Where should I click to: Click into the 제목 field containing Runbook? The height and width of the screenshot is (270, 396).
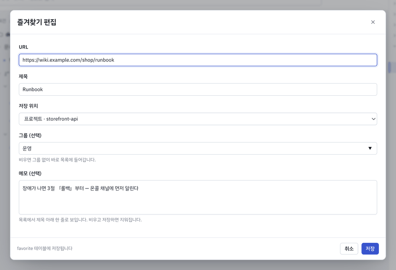tap(198, 89)
